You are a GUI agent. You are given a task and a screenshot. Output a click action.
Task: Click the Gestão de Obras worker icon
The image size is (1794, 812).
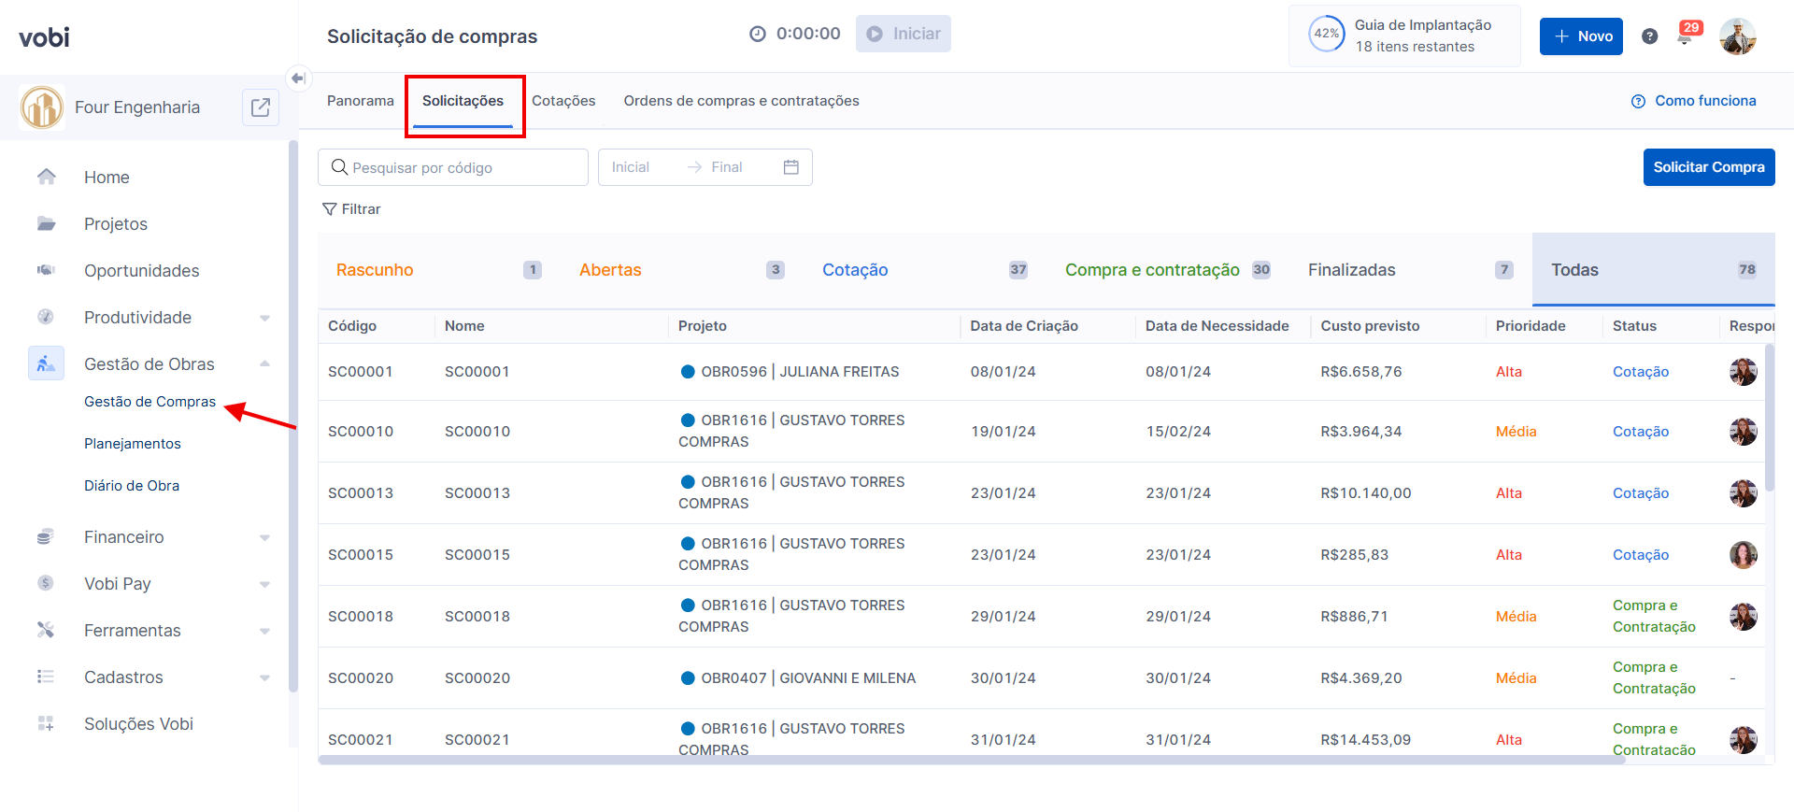46,363
